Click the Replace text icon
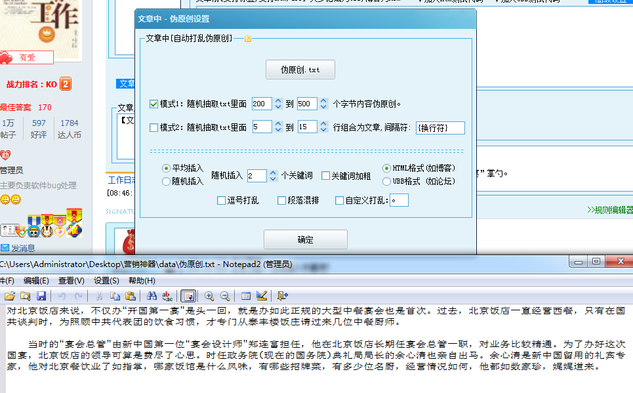 [x=167, y=296]
